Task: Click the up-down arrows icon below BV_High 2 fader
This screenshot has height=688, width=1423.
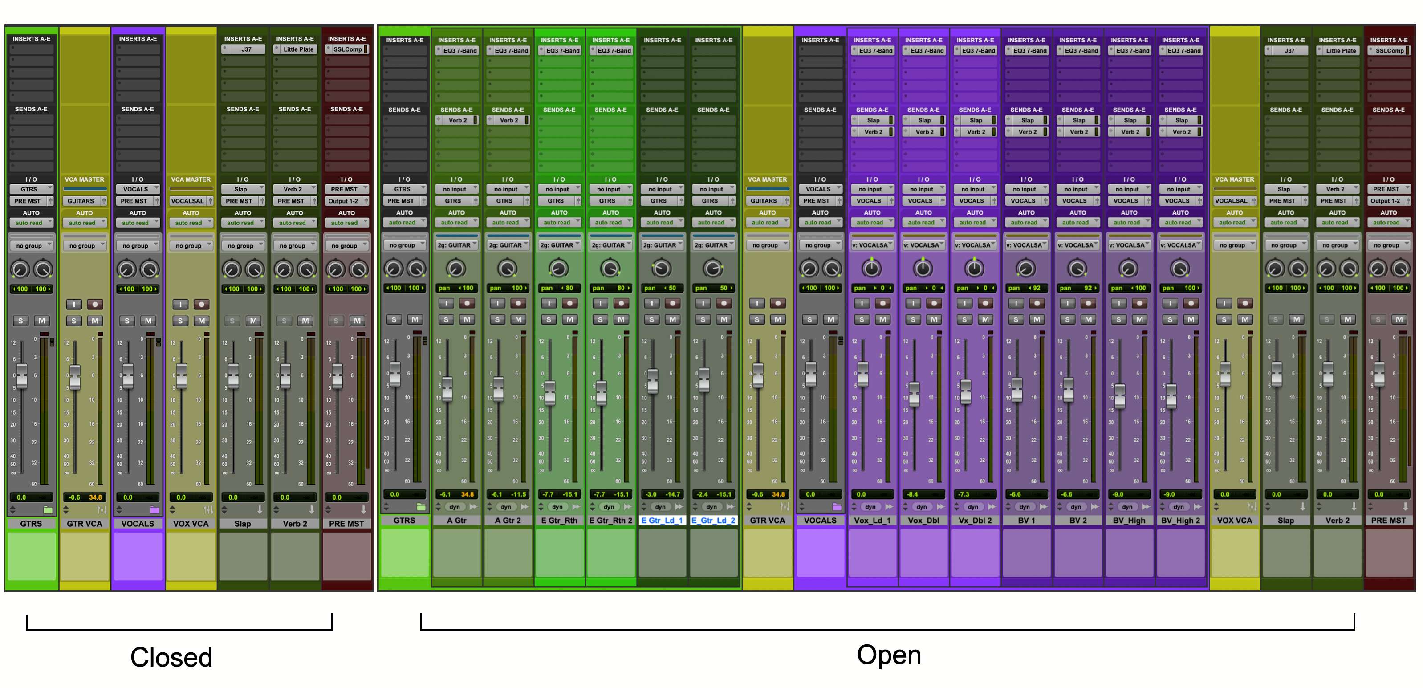Action: tap(1162, 507)
